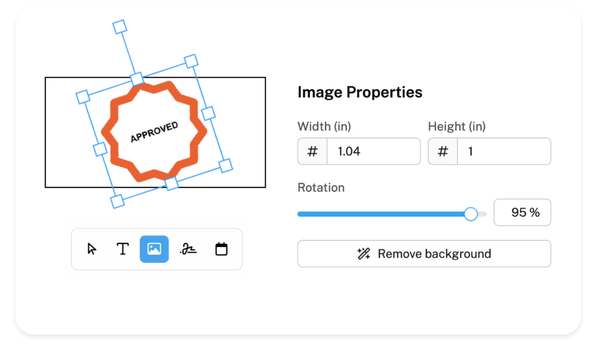This screenshot has width=593, height=345.
Task: Select the Signature tool
Action: click(x=188, y=249)
